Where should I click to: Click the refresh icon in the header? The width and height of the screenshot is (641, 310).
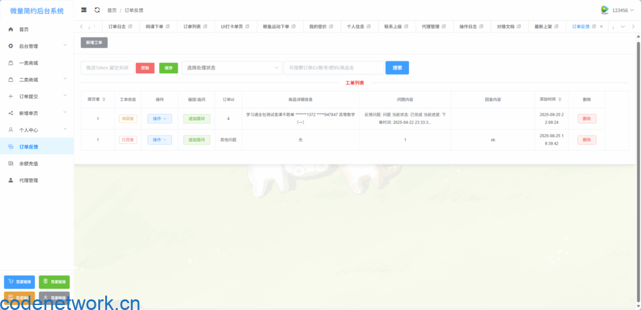(x=97, y=10)
